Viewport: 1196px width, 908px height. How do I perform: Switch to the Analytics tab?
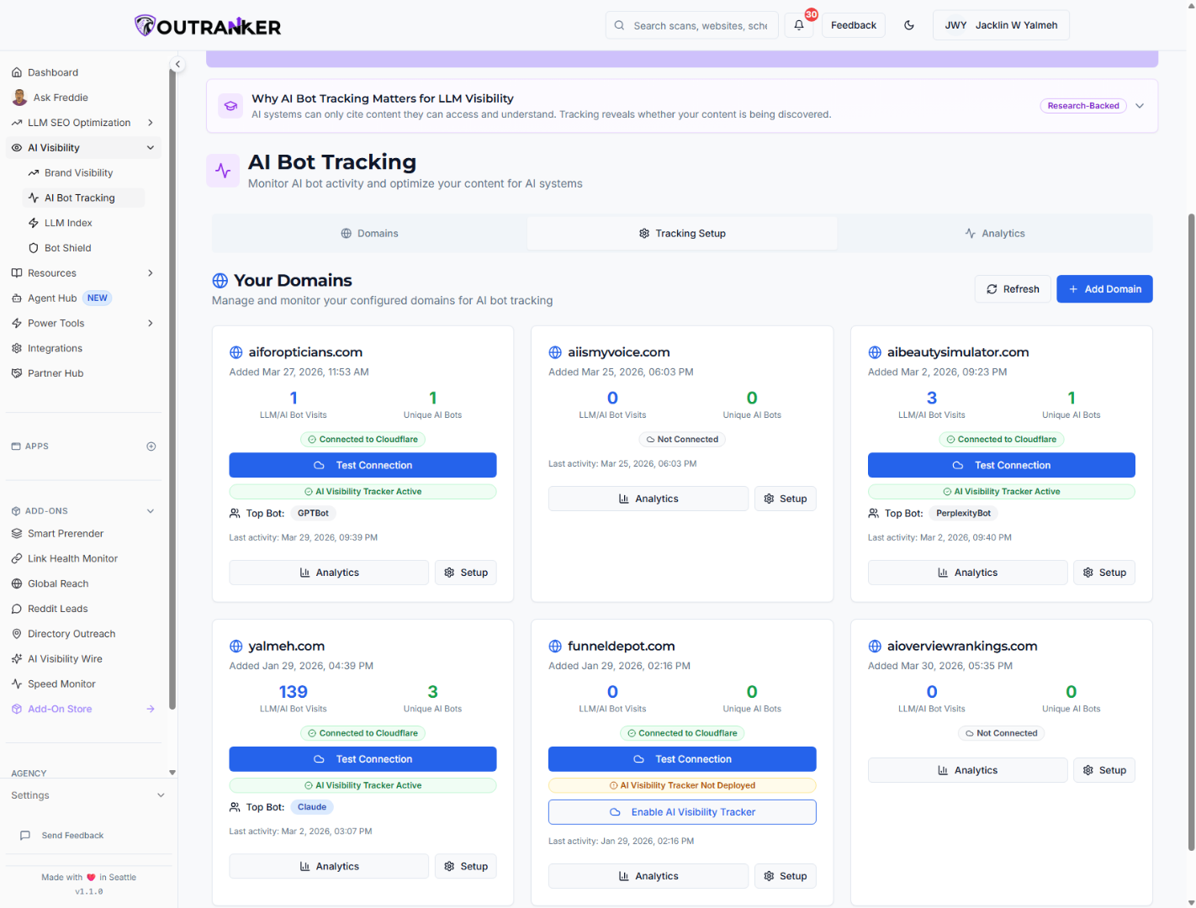pos(995,233)
